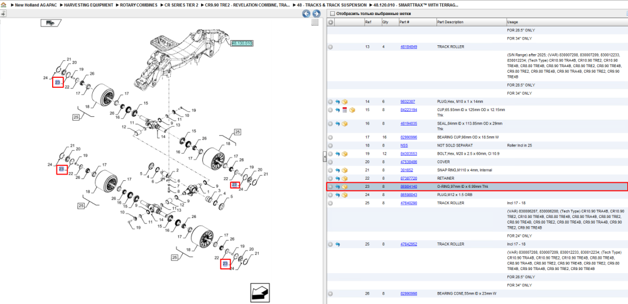Add part 48184849 using its plus icon

click(x=330, y=47)
